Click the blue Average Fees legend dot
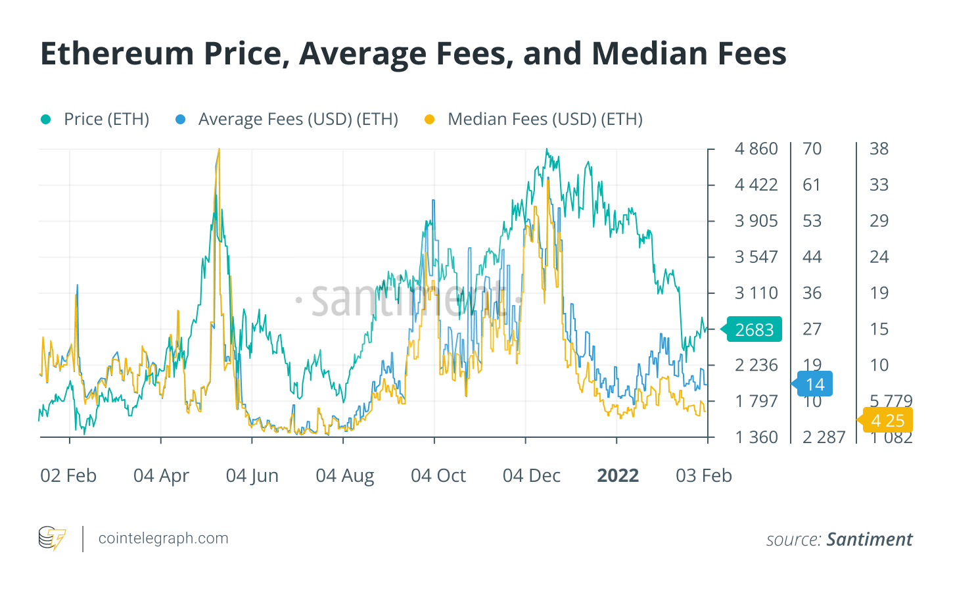Image resolution: width=953 pixels, height=591 pixels. coord(181,120)
